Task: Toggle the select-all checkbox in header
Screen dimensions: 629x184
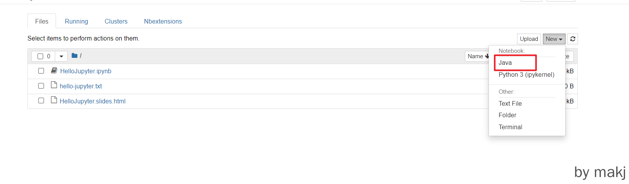Action: pos(40,56)
